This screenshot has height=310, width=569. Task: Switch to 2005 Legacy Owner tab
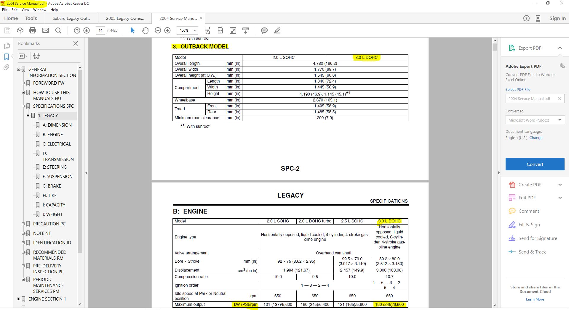click(x=125, y=18)
